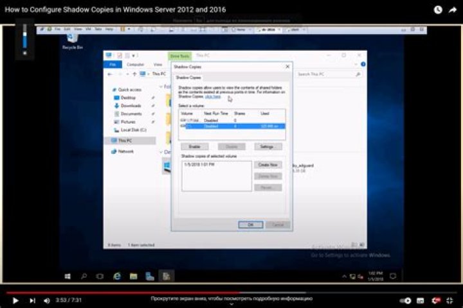
Task: Open the Explorer File ribbon tab
Action: [113, 64]
